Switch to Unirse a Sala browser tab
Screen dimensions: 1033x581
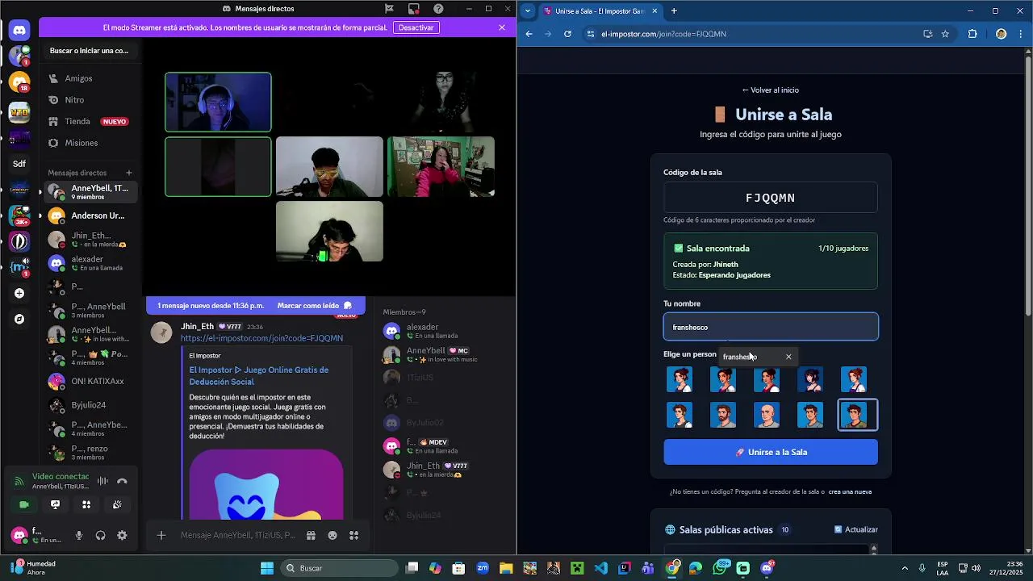[601, 11]
